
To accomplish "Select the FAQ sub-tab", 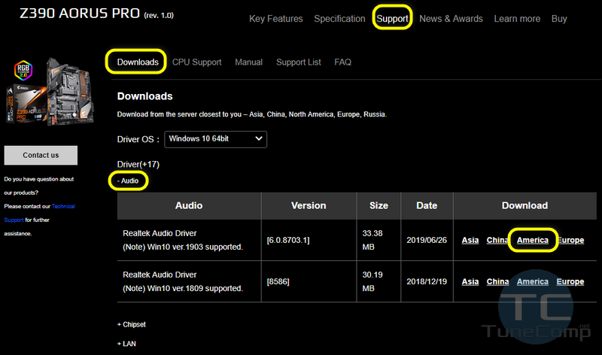I will [x=342, y=62].
